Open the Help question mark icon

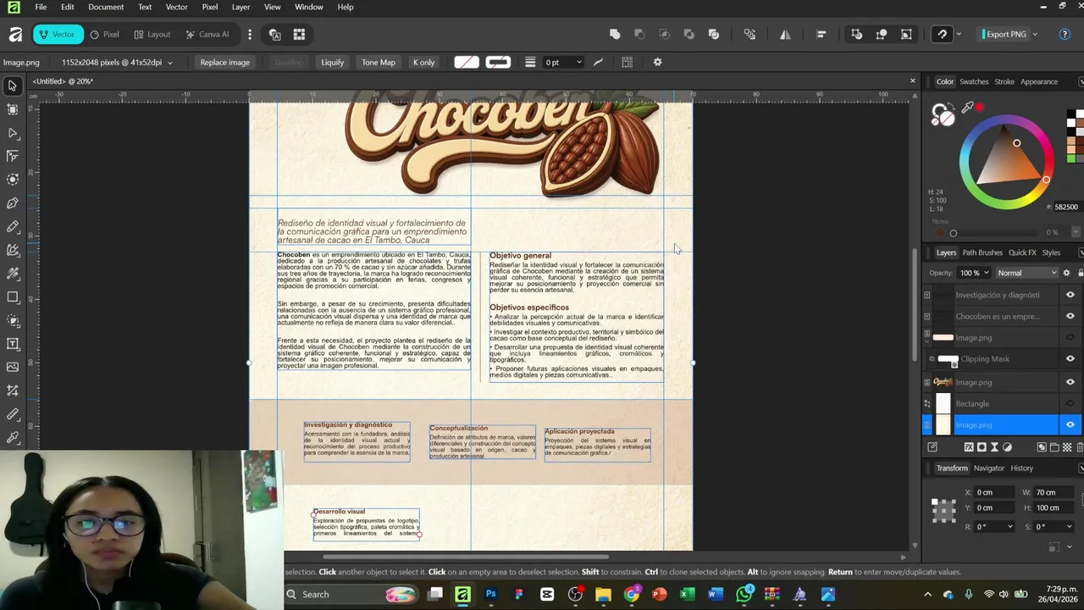pos(1065,35)
